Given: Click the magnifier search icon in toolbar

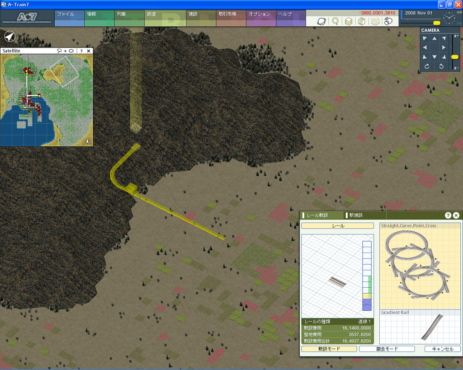Looking at the screenshot, I should [335, 21].
